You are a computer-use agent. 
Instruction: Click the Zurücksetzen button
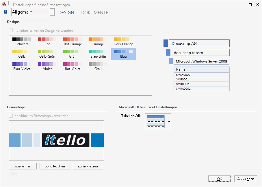(88, 166)
